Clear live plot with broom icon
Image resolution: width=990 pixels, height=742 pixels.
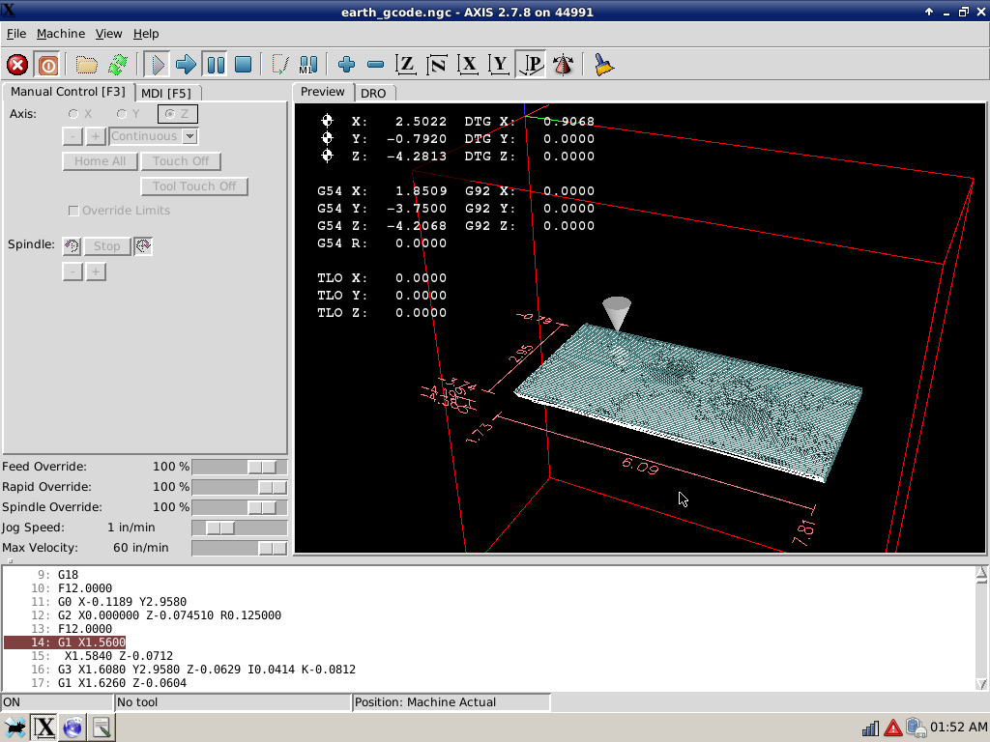point(603,65)
